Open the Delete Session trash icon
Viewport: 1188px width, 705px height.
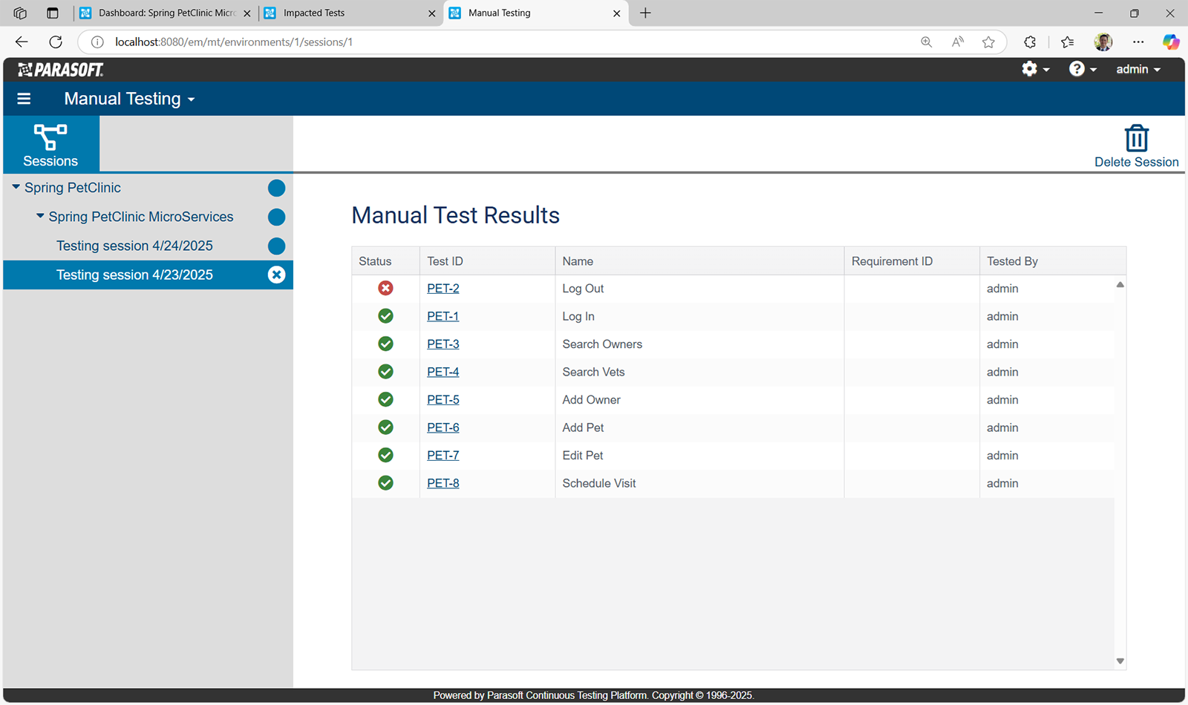1136,138
